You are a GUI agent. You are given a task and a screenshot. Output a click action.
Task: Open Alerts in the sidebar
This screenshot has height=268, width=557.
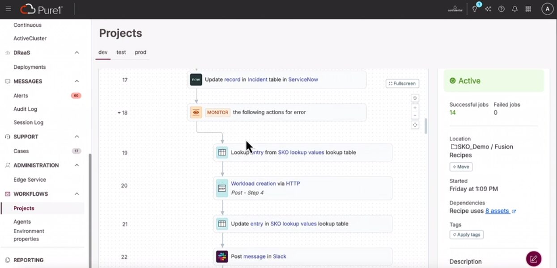coord(21,96)
